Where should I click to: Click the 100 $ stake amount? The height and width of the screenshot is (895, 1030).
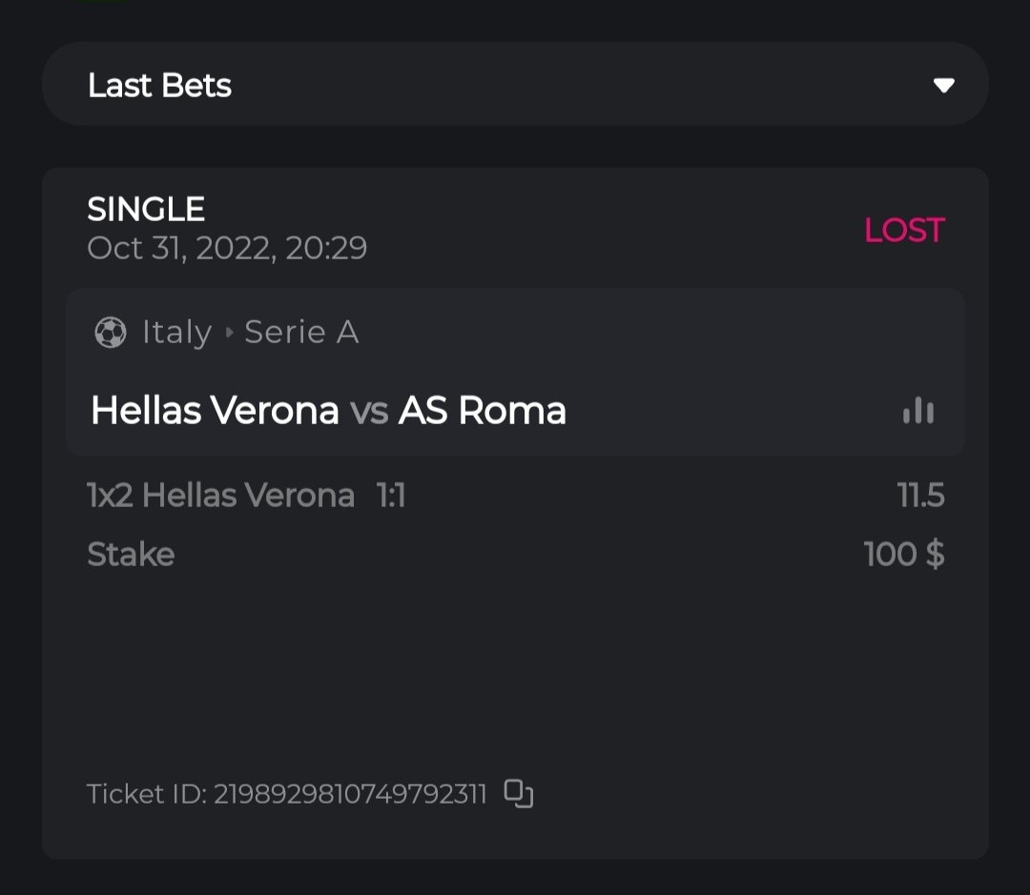click(904, 555)
